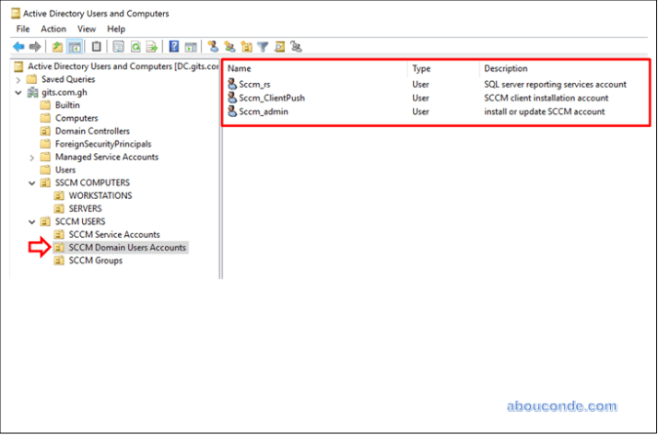Select the Sccm_admin user account
The height and width of the screenshot is (435, 658).
tap(264, 112)
